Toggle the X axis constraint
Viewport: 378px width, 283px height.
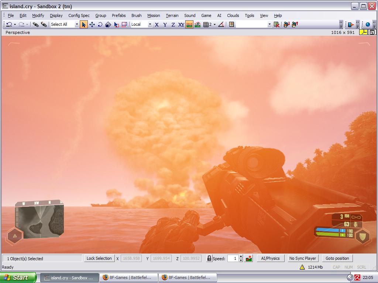pos(157,24)
